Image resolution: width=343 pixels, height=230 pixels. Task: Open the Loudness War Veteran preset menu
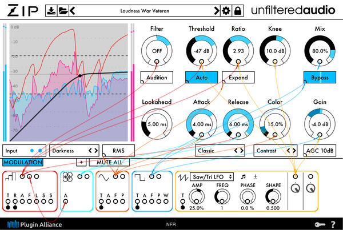145,11
